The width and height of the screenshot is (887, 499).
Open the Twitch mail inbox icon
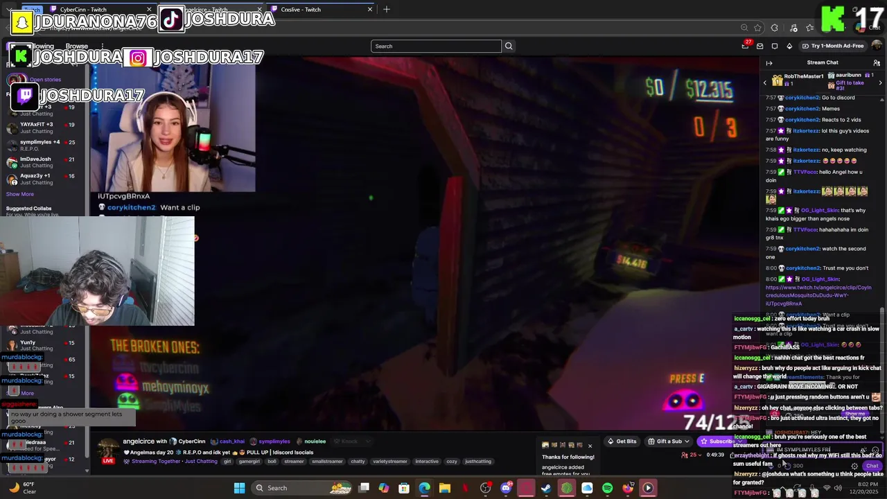760,46
